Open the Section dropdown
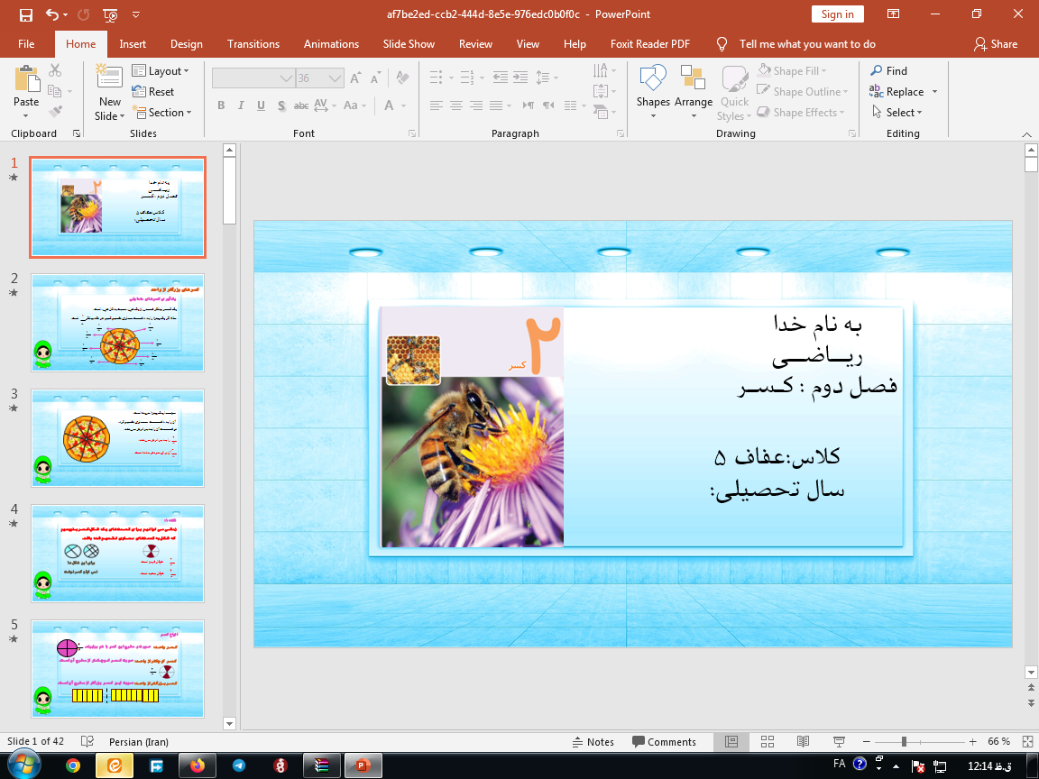This screenshot has width=1039, height=779. point(163,113)
